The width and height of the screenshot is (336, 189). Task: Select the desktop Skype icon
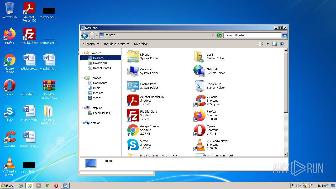9,113
